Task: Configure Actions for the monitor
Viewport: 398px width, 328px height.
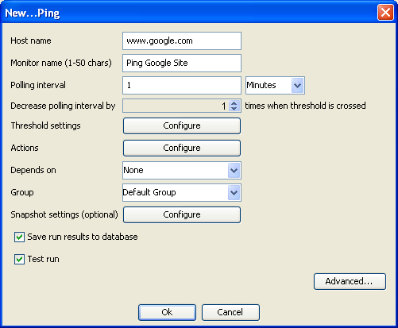Action: coord(182,148)
